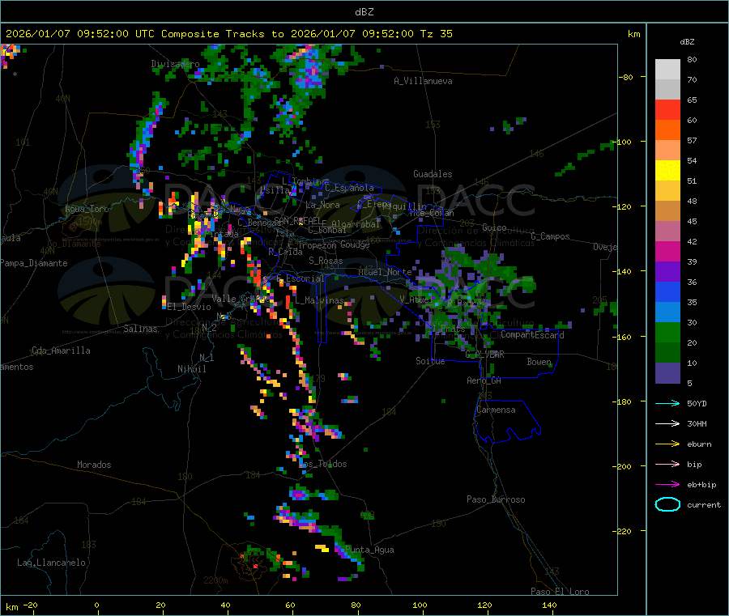Click the 'Carmensa' map label
This screenshot has width=729, height=616.
coord(496,410)
